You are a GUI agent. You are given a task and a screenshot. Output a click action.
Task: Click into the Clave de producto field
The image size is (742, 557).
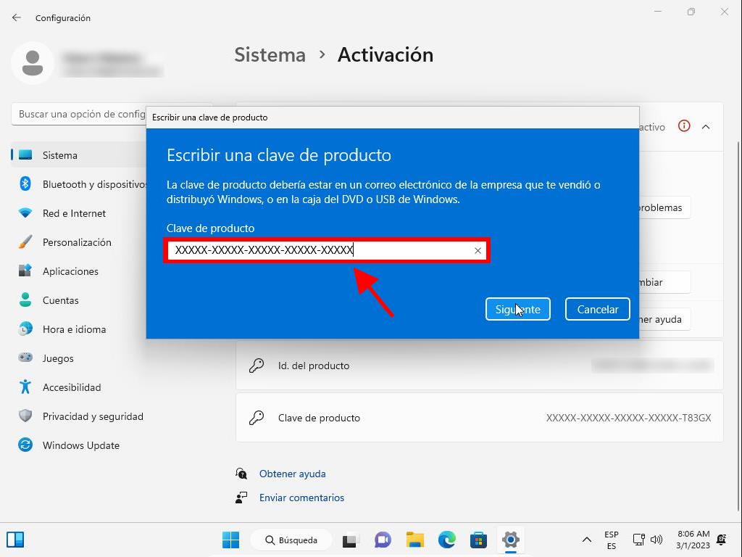tap(319, 250)
